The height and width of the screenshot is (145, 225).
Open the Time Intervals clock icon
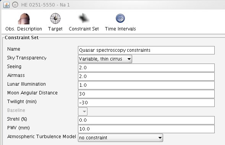[x=120, y=18]
